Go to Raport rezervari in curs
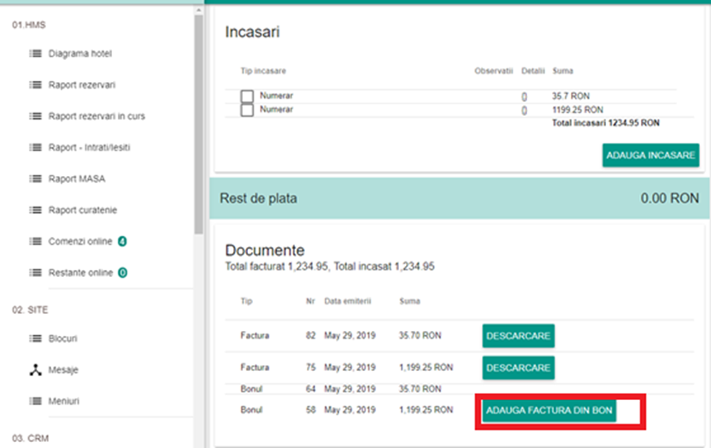 pyautogui.click(x=97, y=116)
